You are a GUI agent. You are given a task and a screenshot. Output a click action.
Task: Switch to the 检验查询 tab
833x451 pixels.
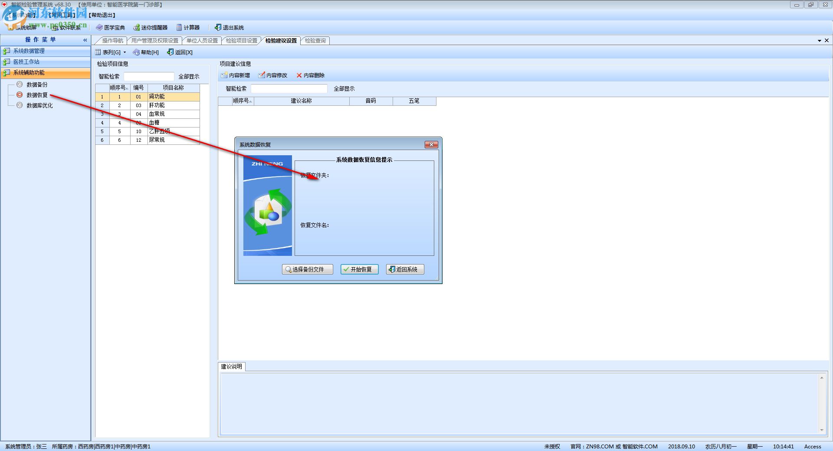pyautogui.click(x=315, y=40)
